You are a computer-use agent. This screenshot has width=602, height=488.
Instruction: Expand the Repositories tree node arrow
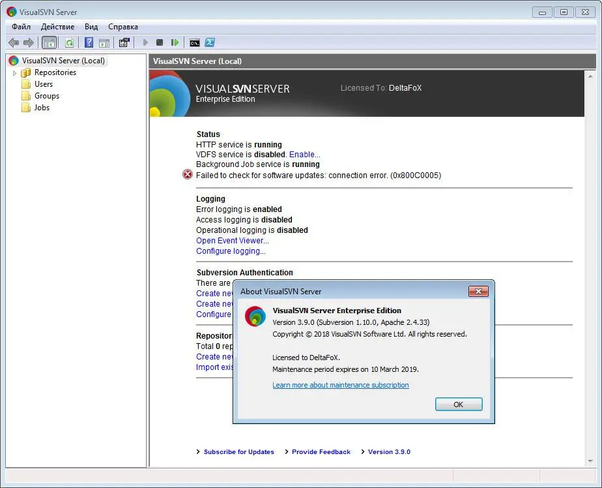click(x=14, y=73)
